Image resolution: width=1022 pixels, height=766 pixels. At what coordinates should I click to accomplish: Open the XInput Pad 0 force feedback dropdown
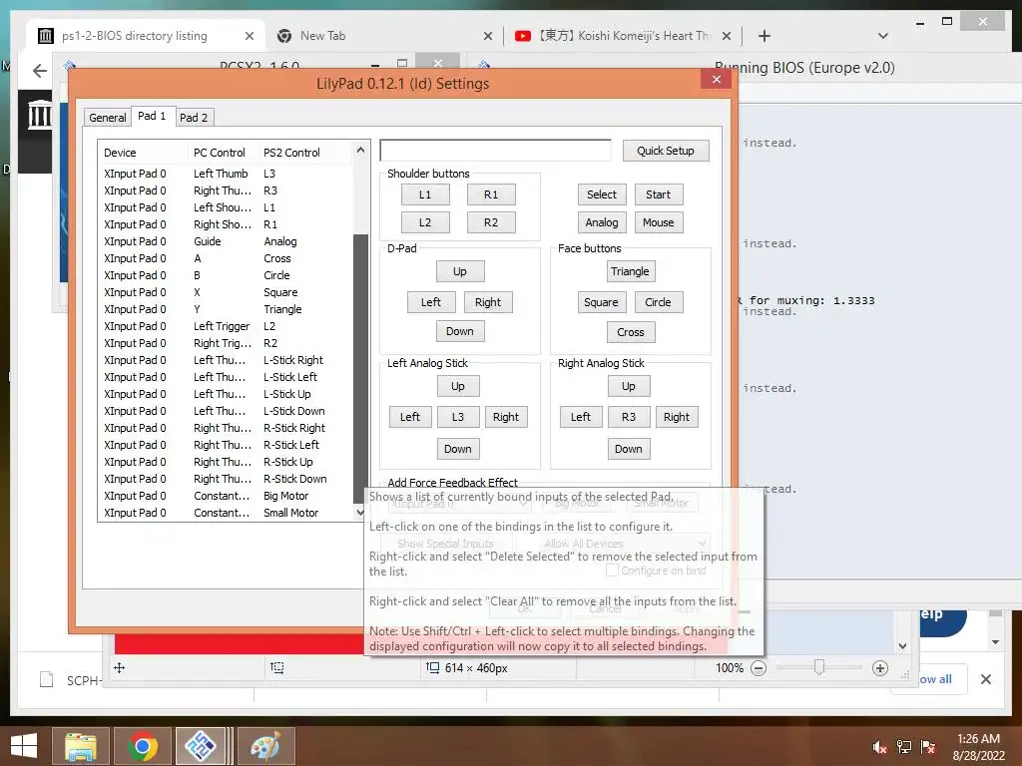click(x=458, y=503)
